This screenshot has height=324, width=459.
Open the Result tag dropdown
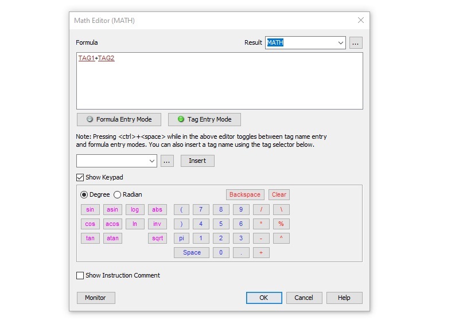[x=340, y=43]
